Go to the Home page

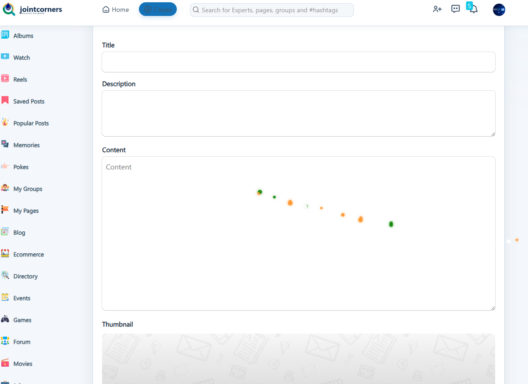pos(116,10)
